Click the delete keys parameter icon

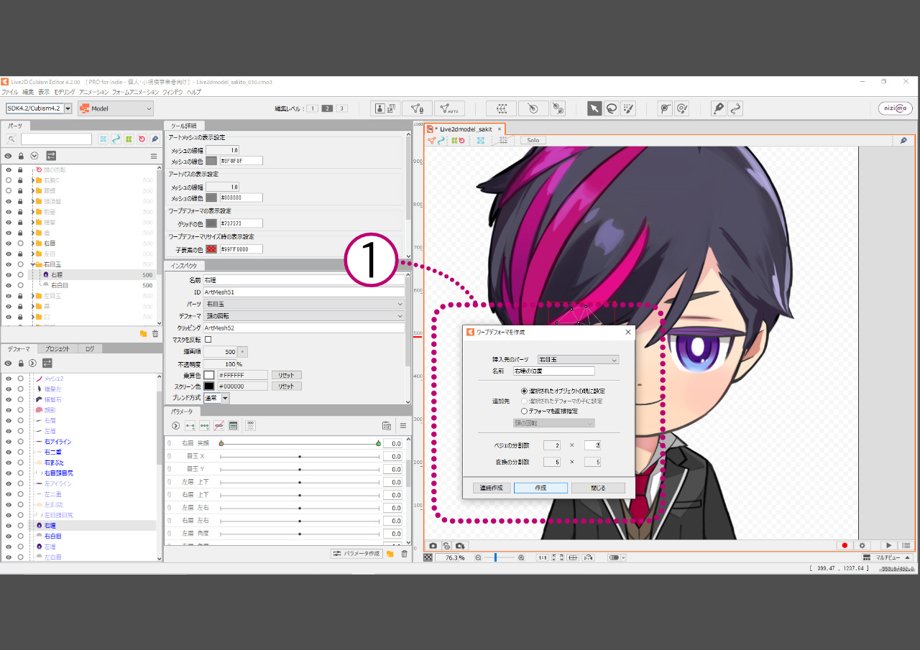coord(218,426)
